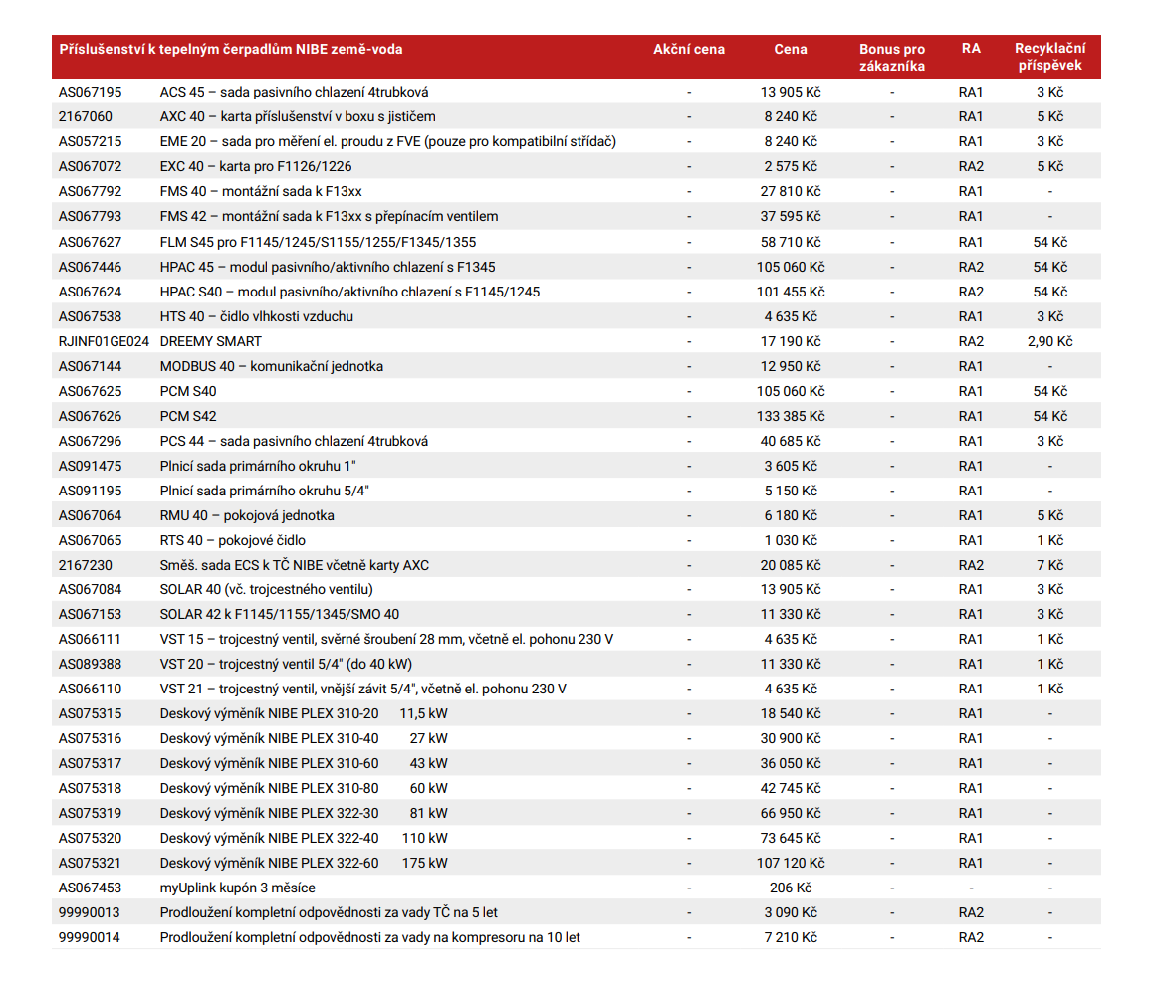Click product code AS067195

[90, 93]
